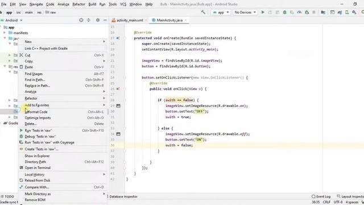Click the 4 spaces indent setting

click(x=352, y=202)
